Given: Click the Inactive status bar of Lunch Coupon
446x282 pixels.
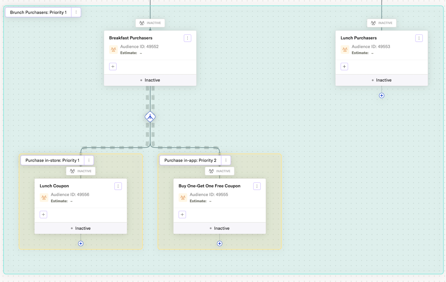Looking at the screenshot, I should pos(81,228).
